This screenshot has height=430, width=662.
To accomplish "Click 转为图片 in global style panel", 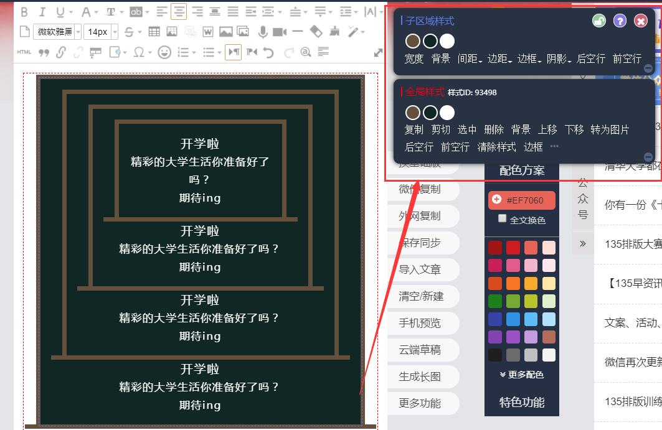I will coord(610,129).
